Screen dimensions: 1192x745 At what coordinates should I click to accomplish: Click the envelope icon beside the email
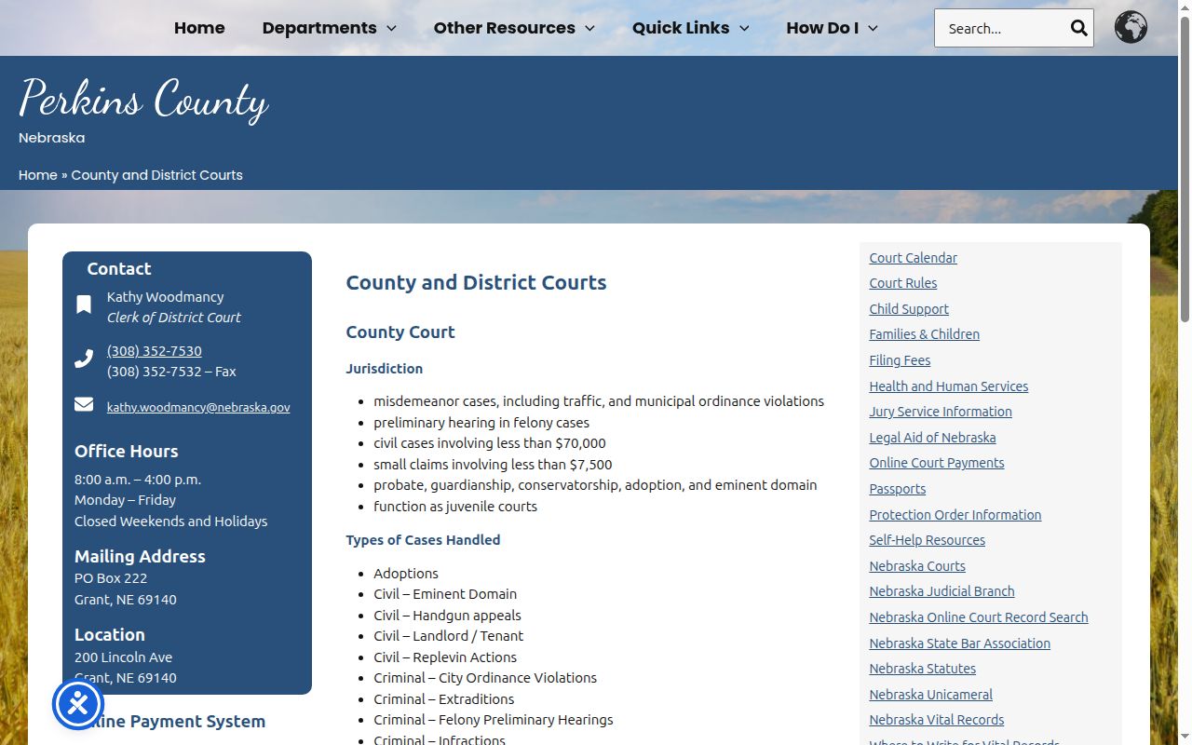[84, 404]
